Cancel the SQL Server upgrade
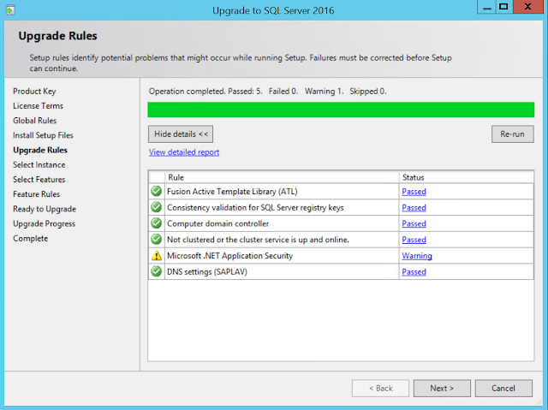The height and width of the screenshot is (410, 548). (x=503, y=388)
